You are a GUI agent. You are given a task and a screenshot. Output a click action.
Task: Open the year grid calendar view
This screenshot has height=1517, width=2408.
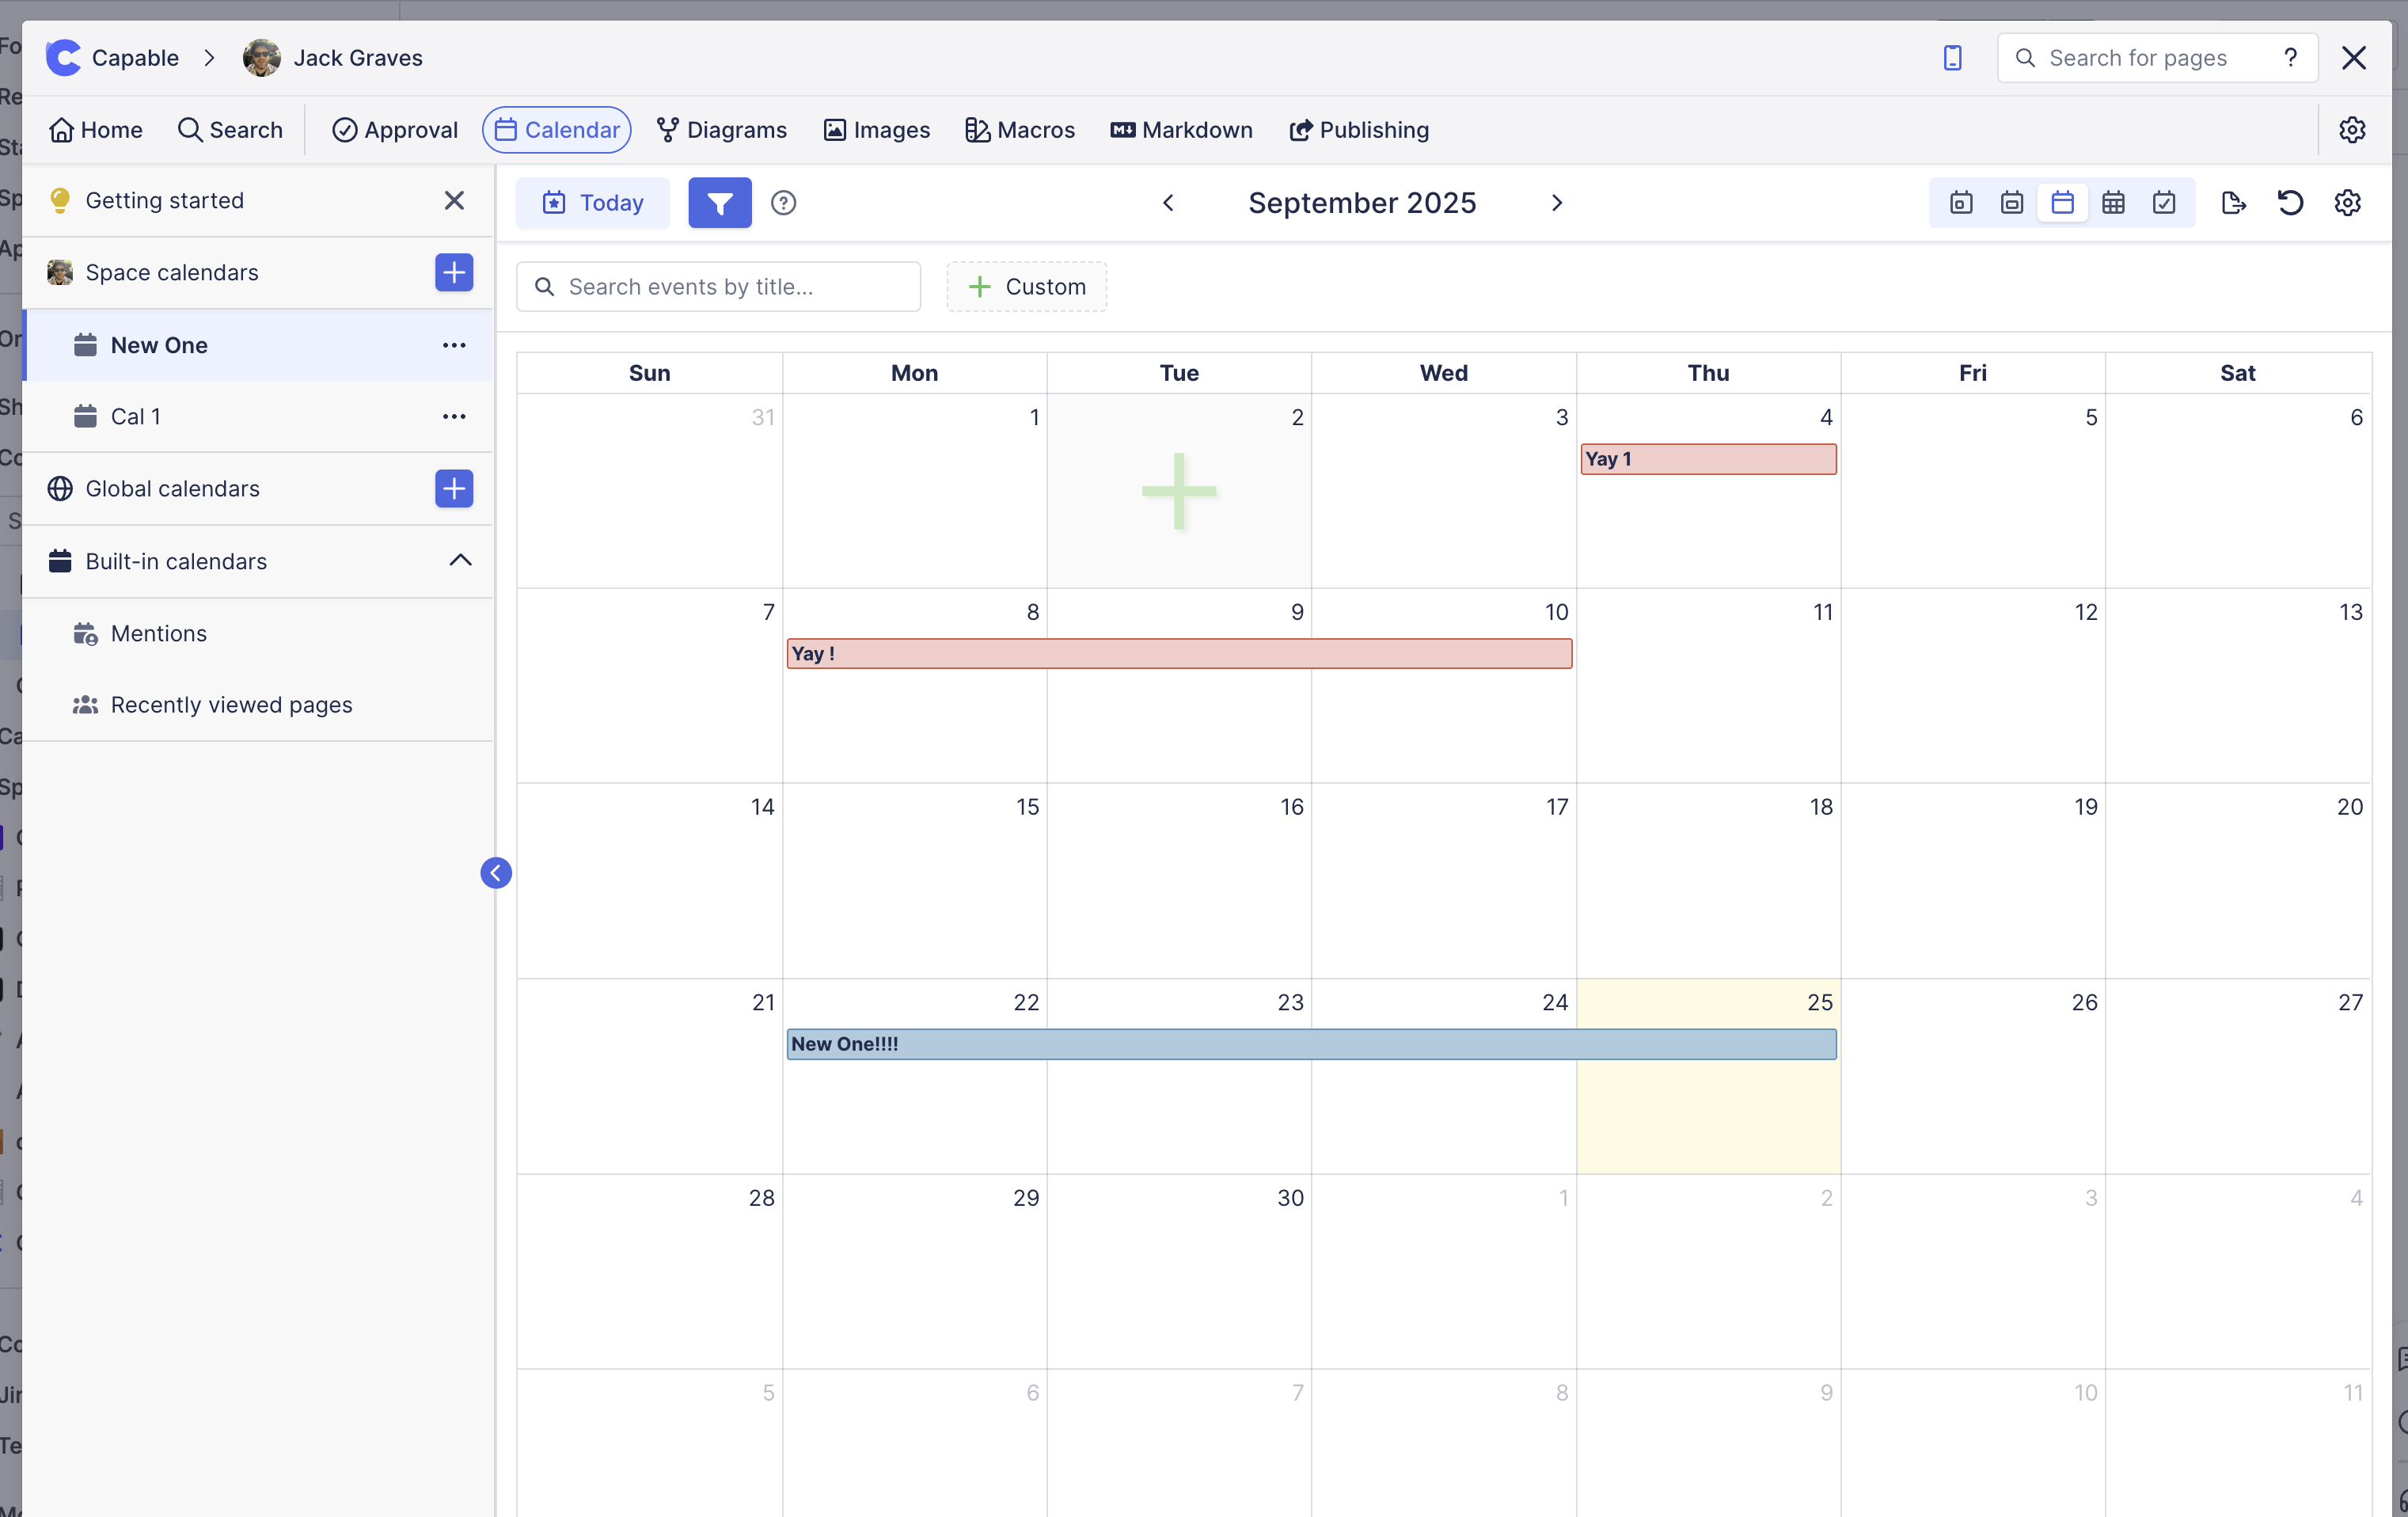point(2113,203)
